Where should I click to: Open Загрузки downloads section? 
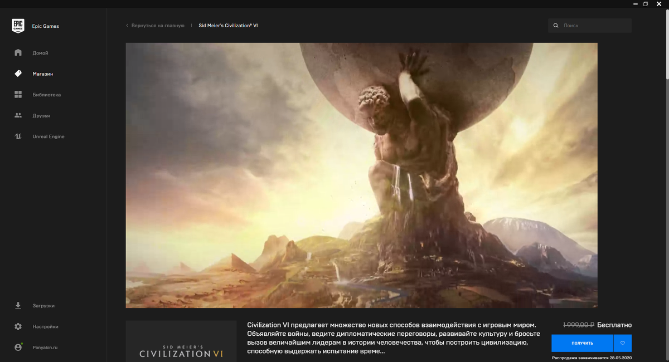[43, 306]
